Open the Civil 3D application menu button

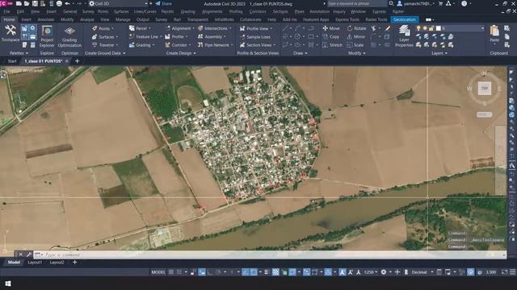click(x=6, y=3)
